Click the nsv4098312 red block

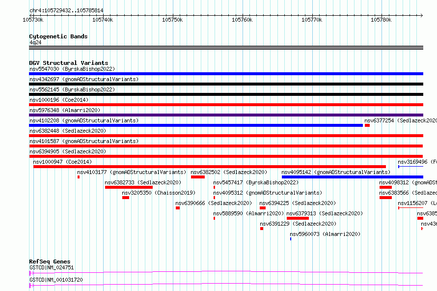(x=386, y=187)
